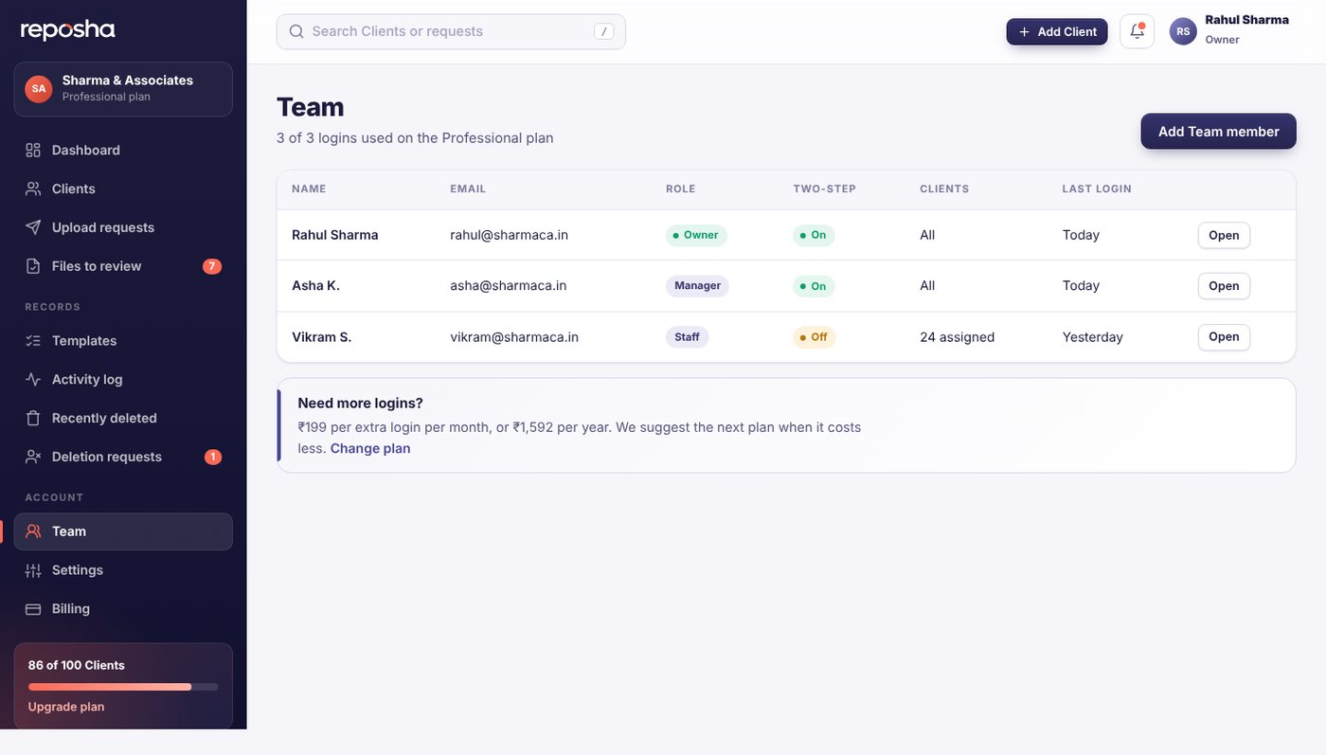1326x755 pixels.
Task: Click the Recently deleted trash icon
Action: [x=33, y=418]
